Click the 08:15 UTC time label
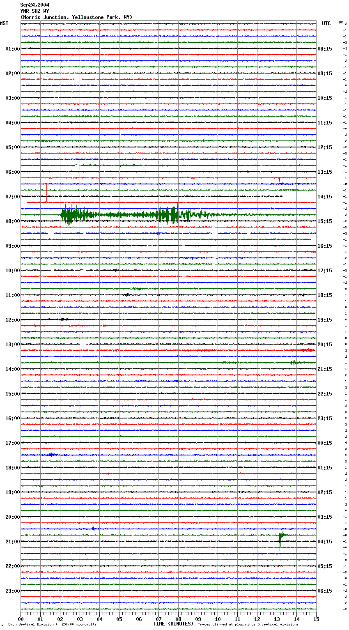The height and width of the screenshot is (630, 349). click(325, 49)
